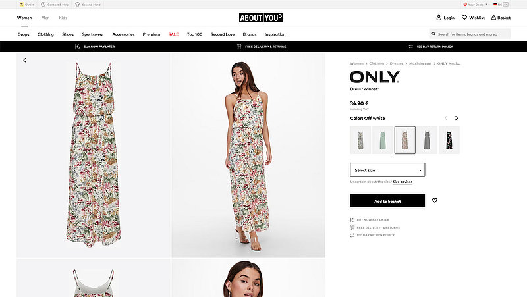Go back with the left arrow icon
The image size is (527, 297).
tap(24, 60)
